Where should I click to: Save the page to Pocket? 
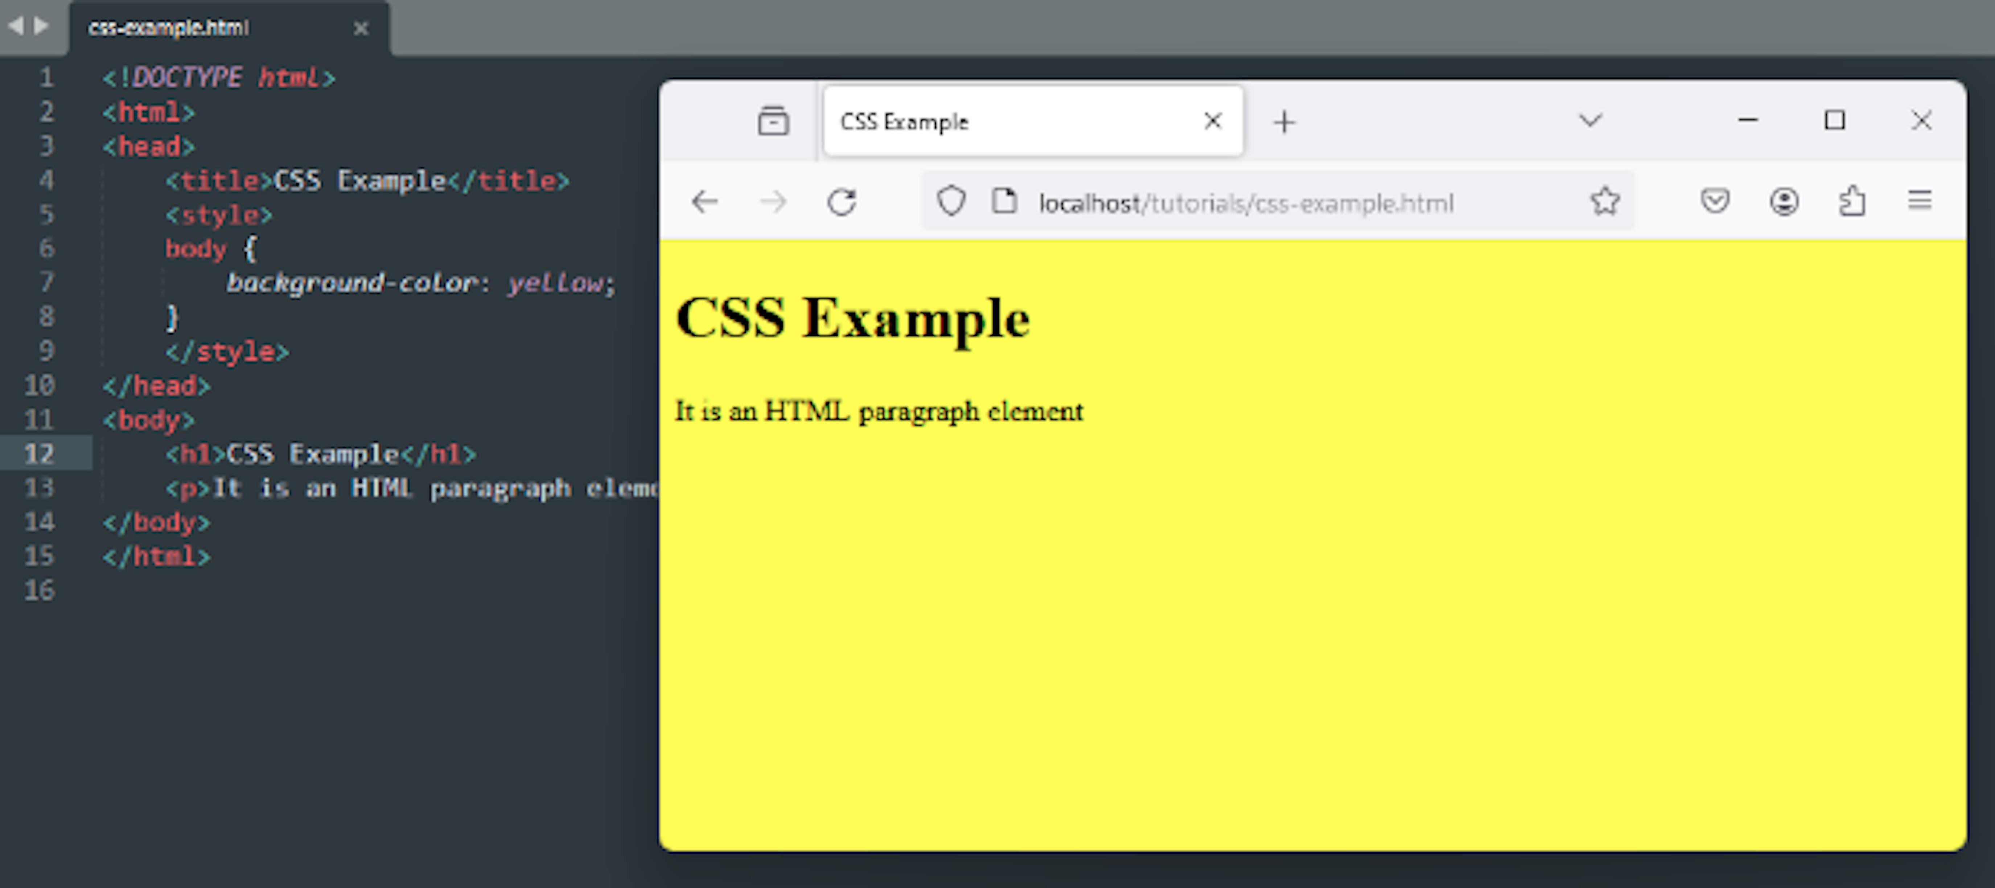[1715, 201]
